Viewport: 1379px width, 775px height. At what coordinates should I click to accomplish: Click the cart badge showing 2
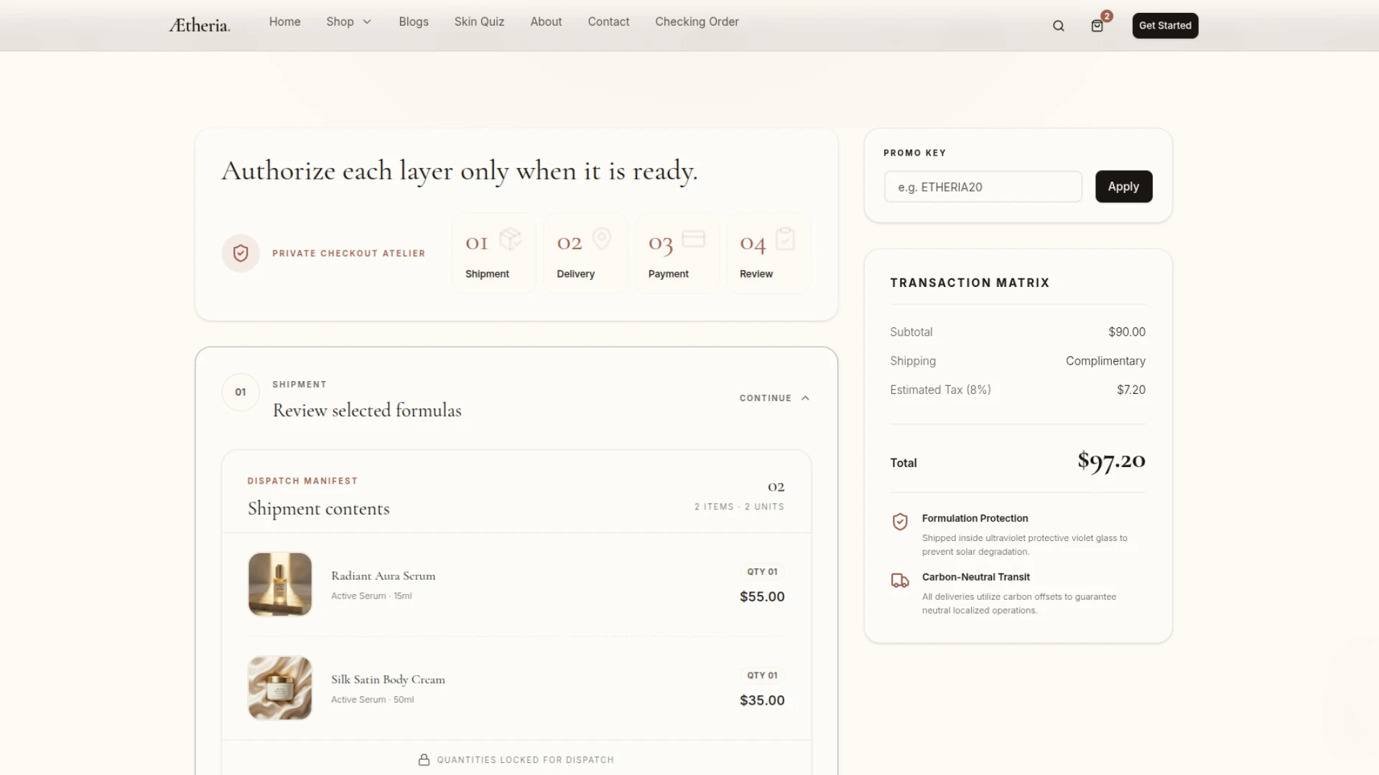click(1107, 16)
